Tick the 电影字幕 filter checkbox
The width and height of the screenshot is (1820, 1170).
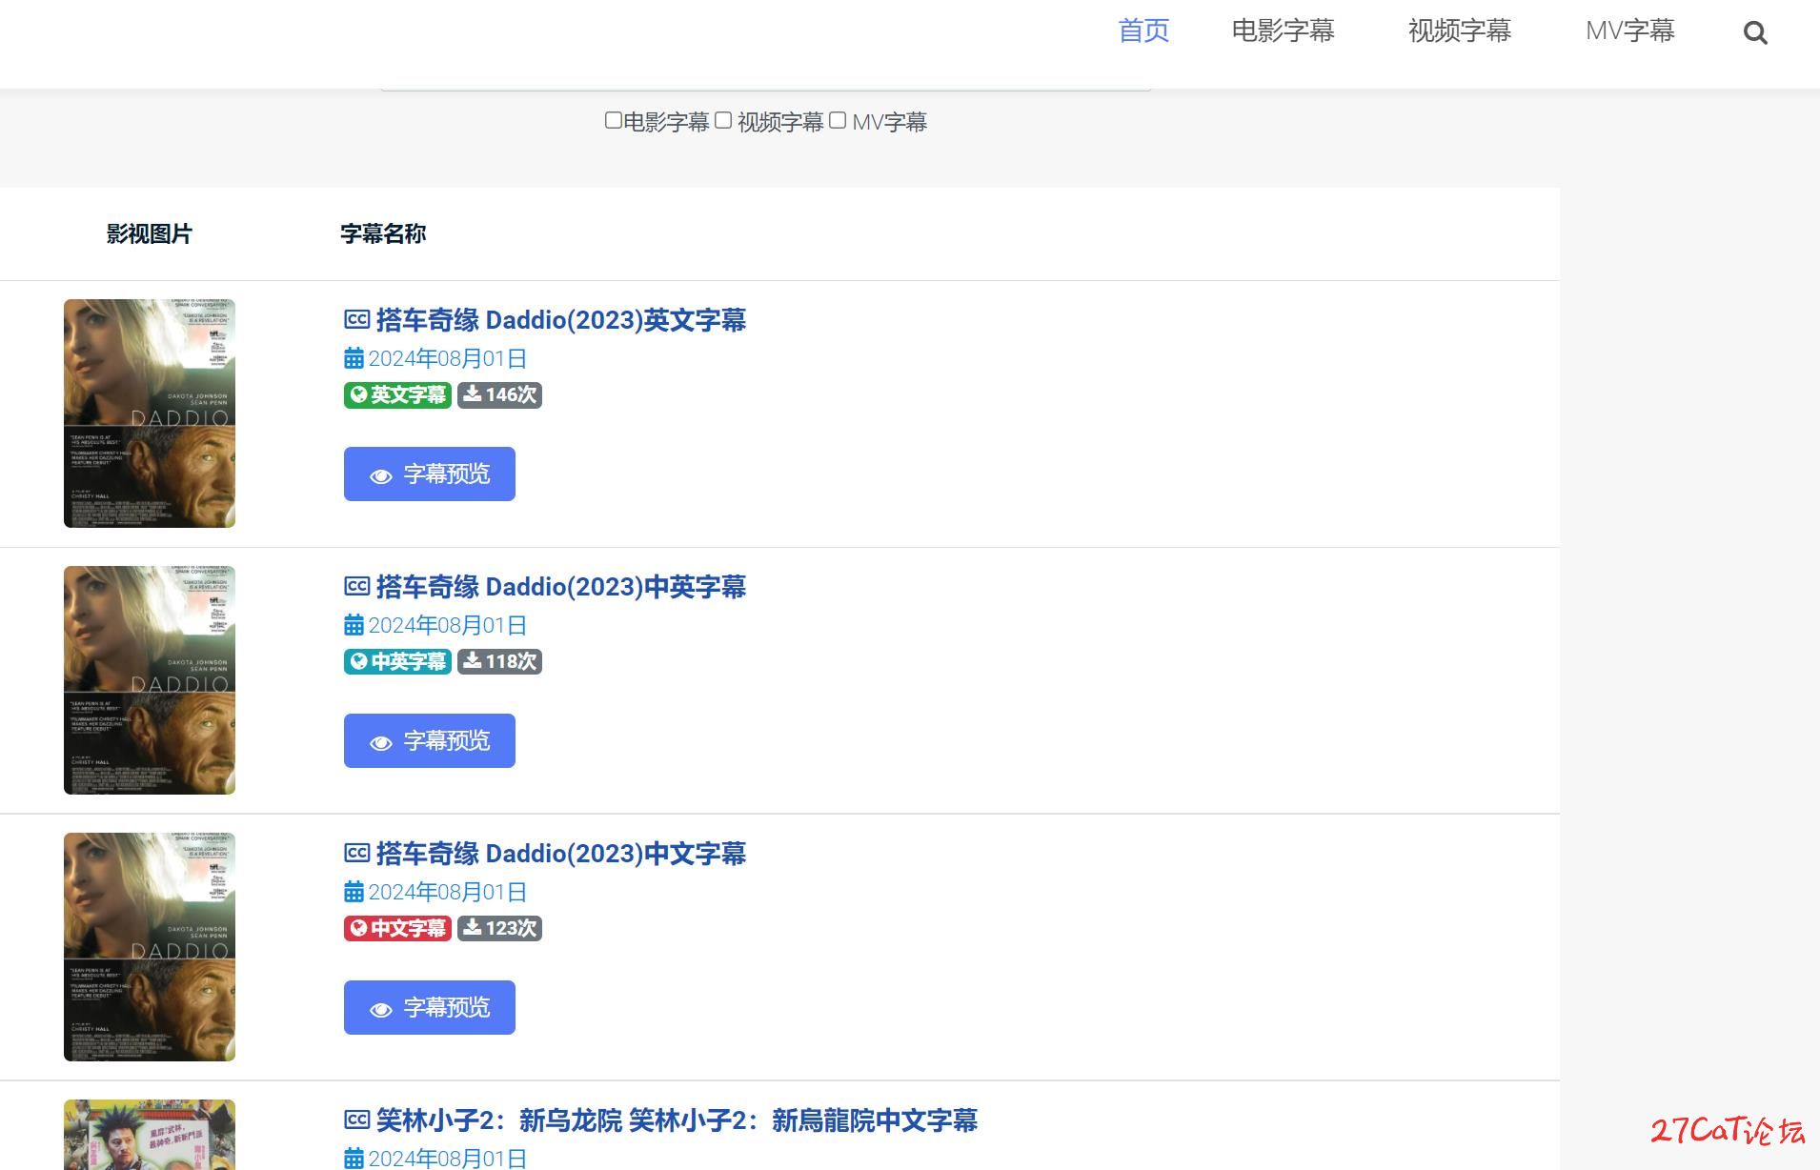[x=613, y=120]
